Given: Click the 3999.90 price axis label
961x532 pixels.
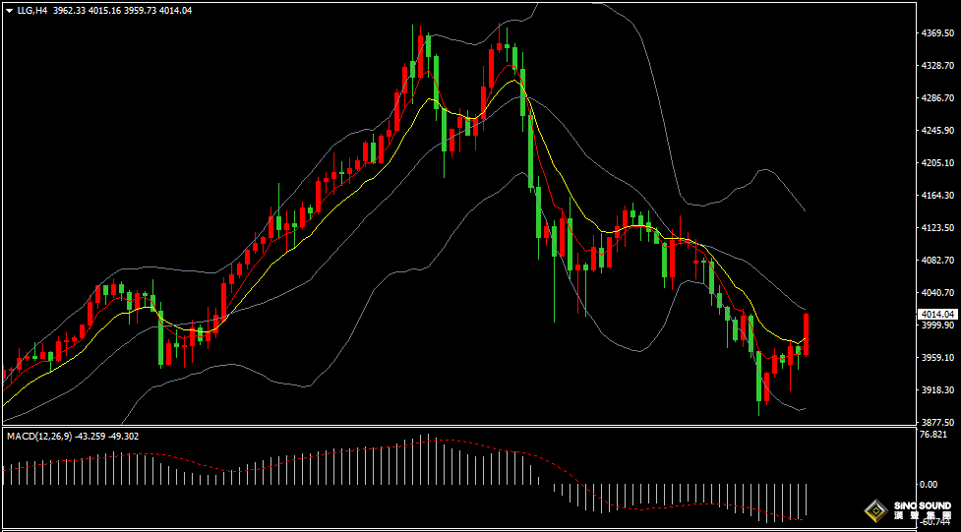Looking at the screenshot, I should click(937, 325).
